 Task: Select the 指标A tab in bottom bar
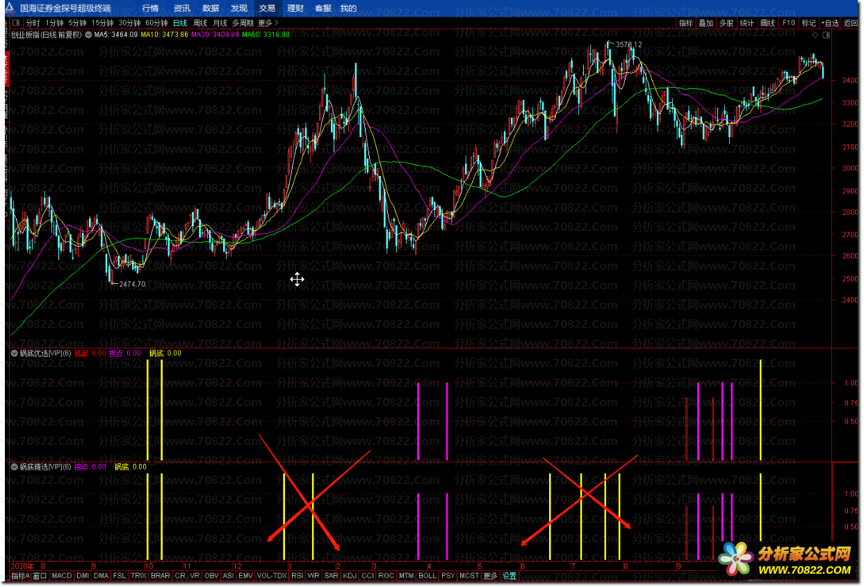coord(20,576)
